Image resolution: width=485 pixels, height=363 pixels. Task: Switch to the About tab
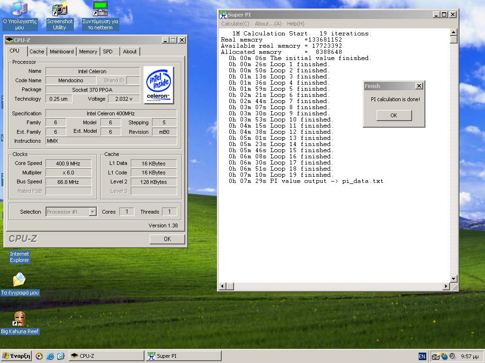pos(130,52)
